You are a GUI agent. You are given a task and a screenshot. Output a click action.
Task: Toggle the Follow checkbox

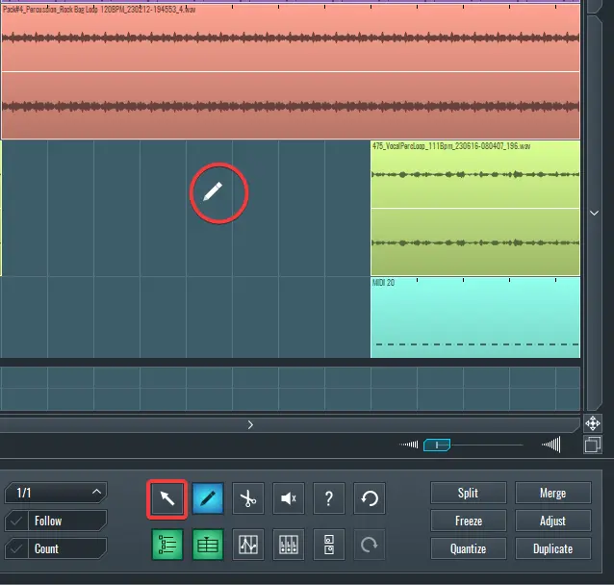(x=16, y=521)
